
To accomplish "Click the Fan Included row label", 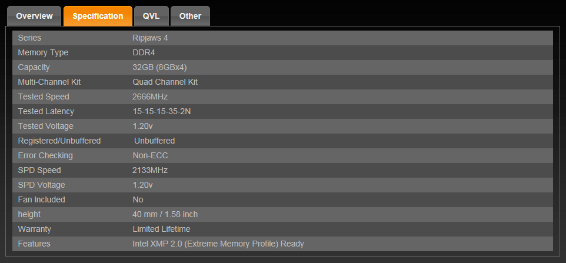I will click(x=41, y=199).
